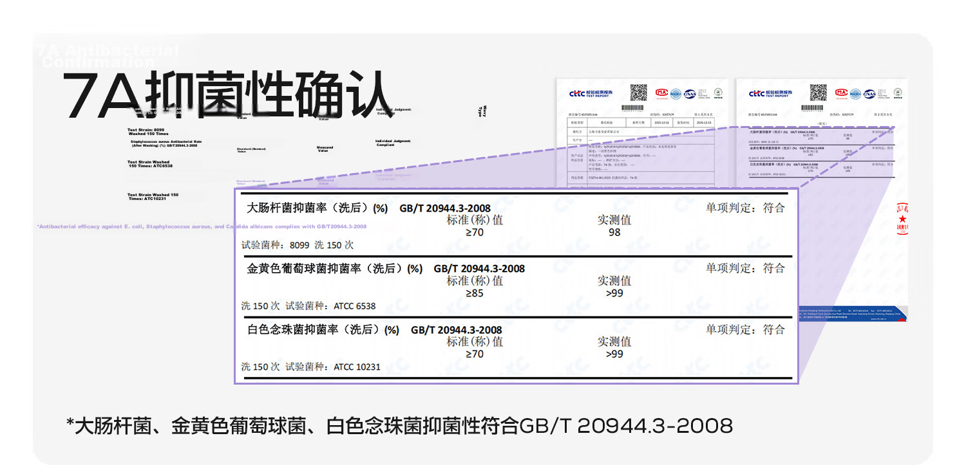Click "单项判定：符合" in the 白色念珠菌 row

746,329
